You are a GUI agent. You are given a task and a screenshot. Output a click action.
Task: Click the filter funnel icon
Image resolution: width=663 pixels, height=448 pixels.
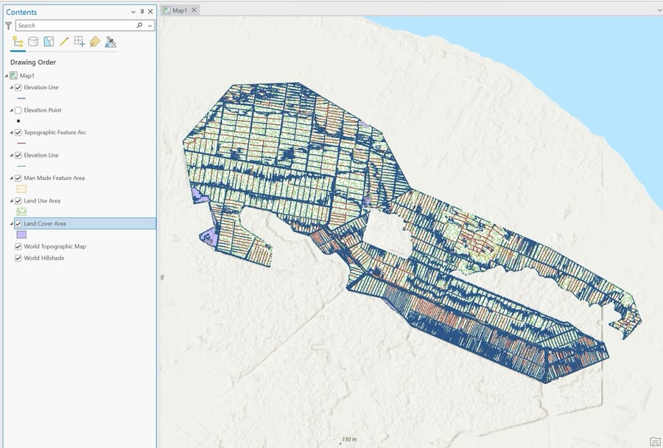pos(9,25)
